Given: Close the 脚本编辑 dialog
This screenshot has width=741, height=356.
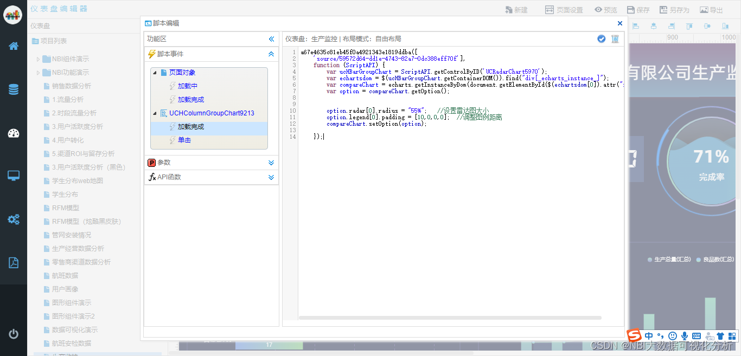Looking at the screenshot, I should pos(620,23).
